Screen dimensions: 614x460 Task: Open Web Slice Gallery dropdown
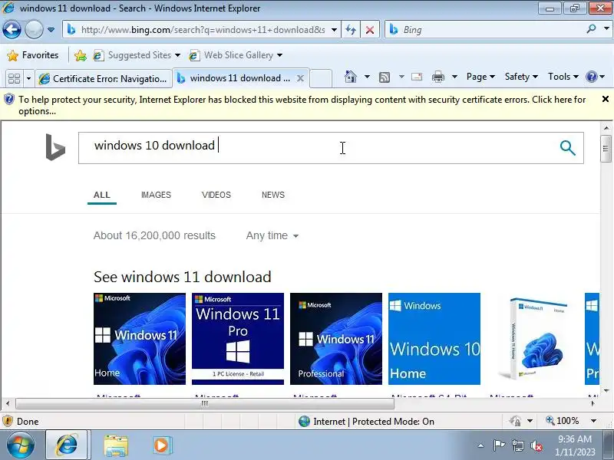tap(236, 55)
